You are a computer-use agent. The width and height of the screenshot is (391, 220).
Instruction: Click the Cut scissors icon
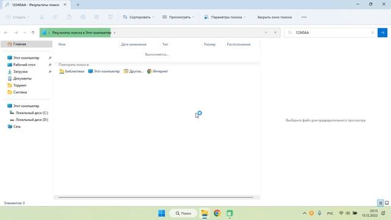(42, 17)
